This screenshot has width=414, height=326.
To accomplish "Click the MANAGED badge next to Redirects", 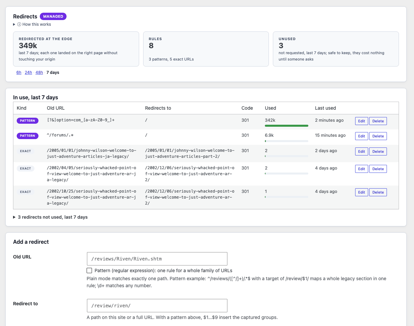I will [x=53, y=16].
